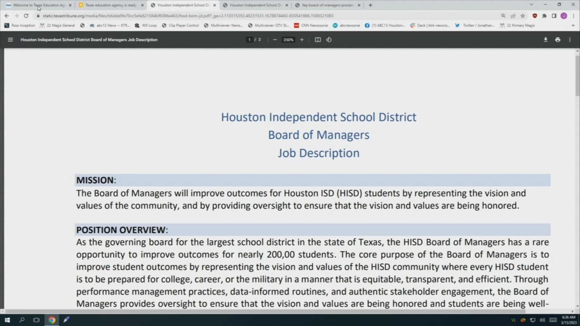Zoom out of the PDF
580x326 pixels.
click(274, 40)
